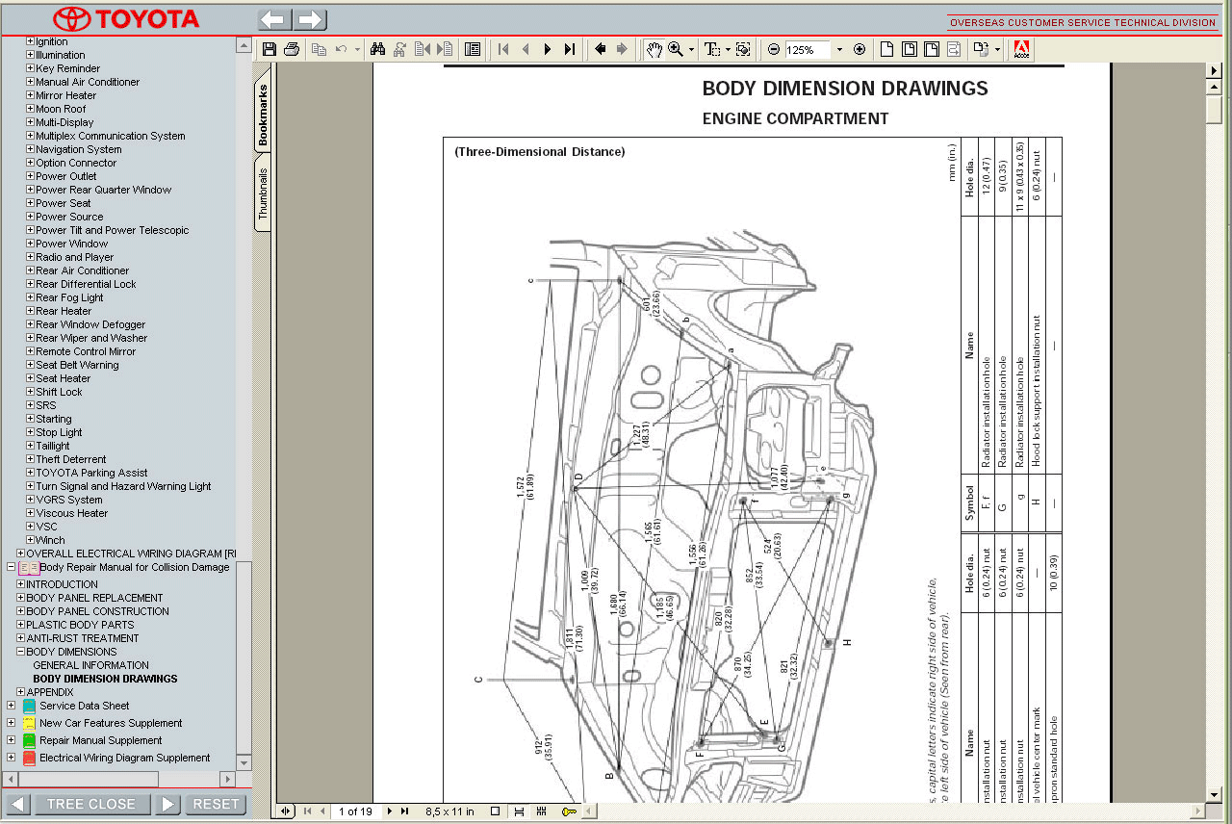Collapse the Body Repair Manual for Collision Damage node
The image size is (1232, 824).
coord(11,567)
